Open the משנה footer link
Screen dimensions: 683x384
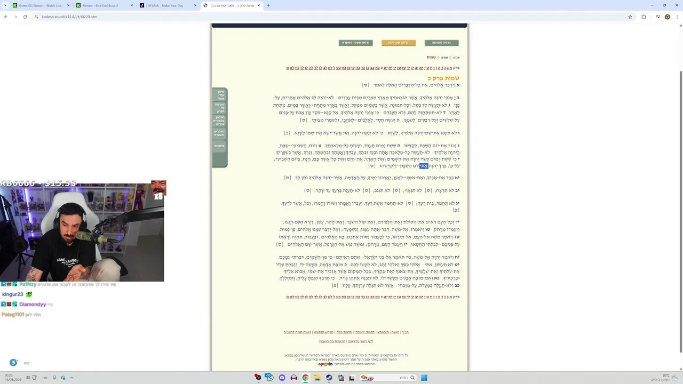pyautogui.click(x=395, y=332)
